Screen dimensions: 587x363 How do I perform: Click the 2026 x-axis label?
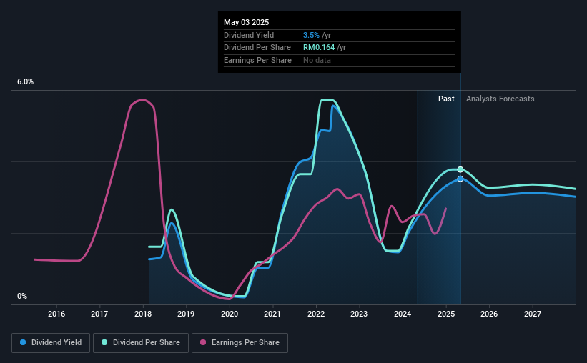489,314
